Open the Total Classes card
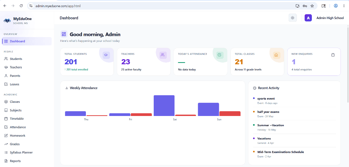 (x=257, y=62)
